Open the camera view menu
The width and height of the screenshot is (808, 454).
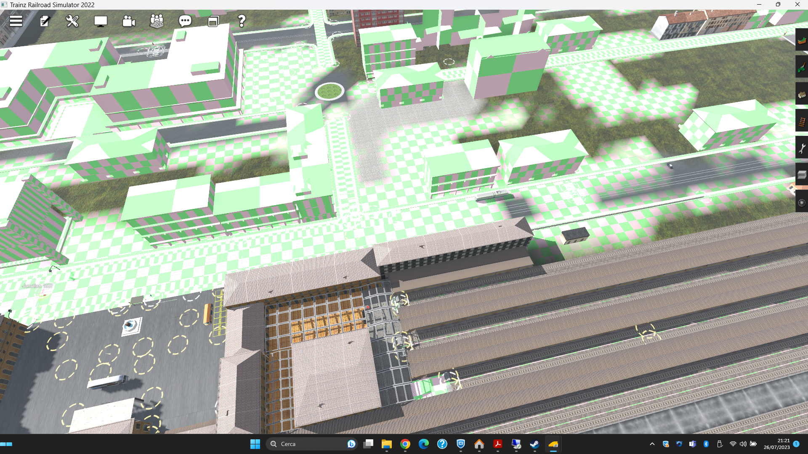coord(129,21)
